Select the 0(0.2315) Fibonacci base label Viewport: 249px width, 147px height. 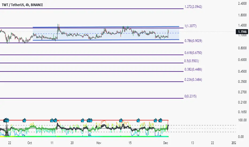point(190,96)
